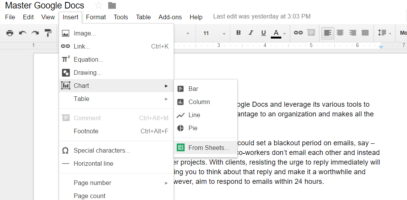Viewport: 407px width, 200px height.
Task: Open the text color picker
Action: pos(278,33)
